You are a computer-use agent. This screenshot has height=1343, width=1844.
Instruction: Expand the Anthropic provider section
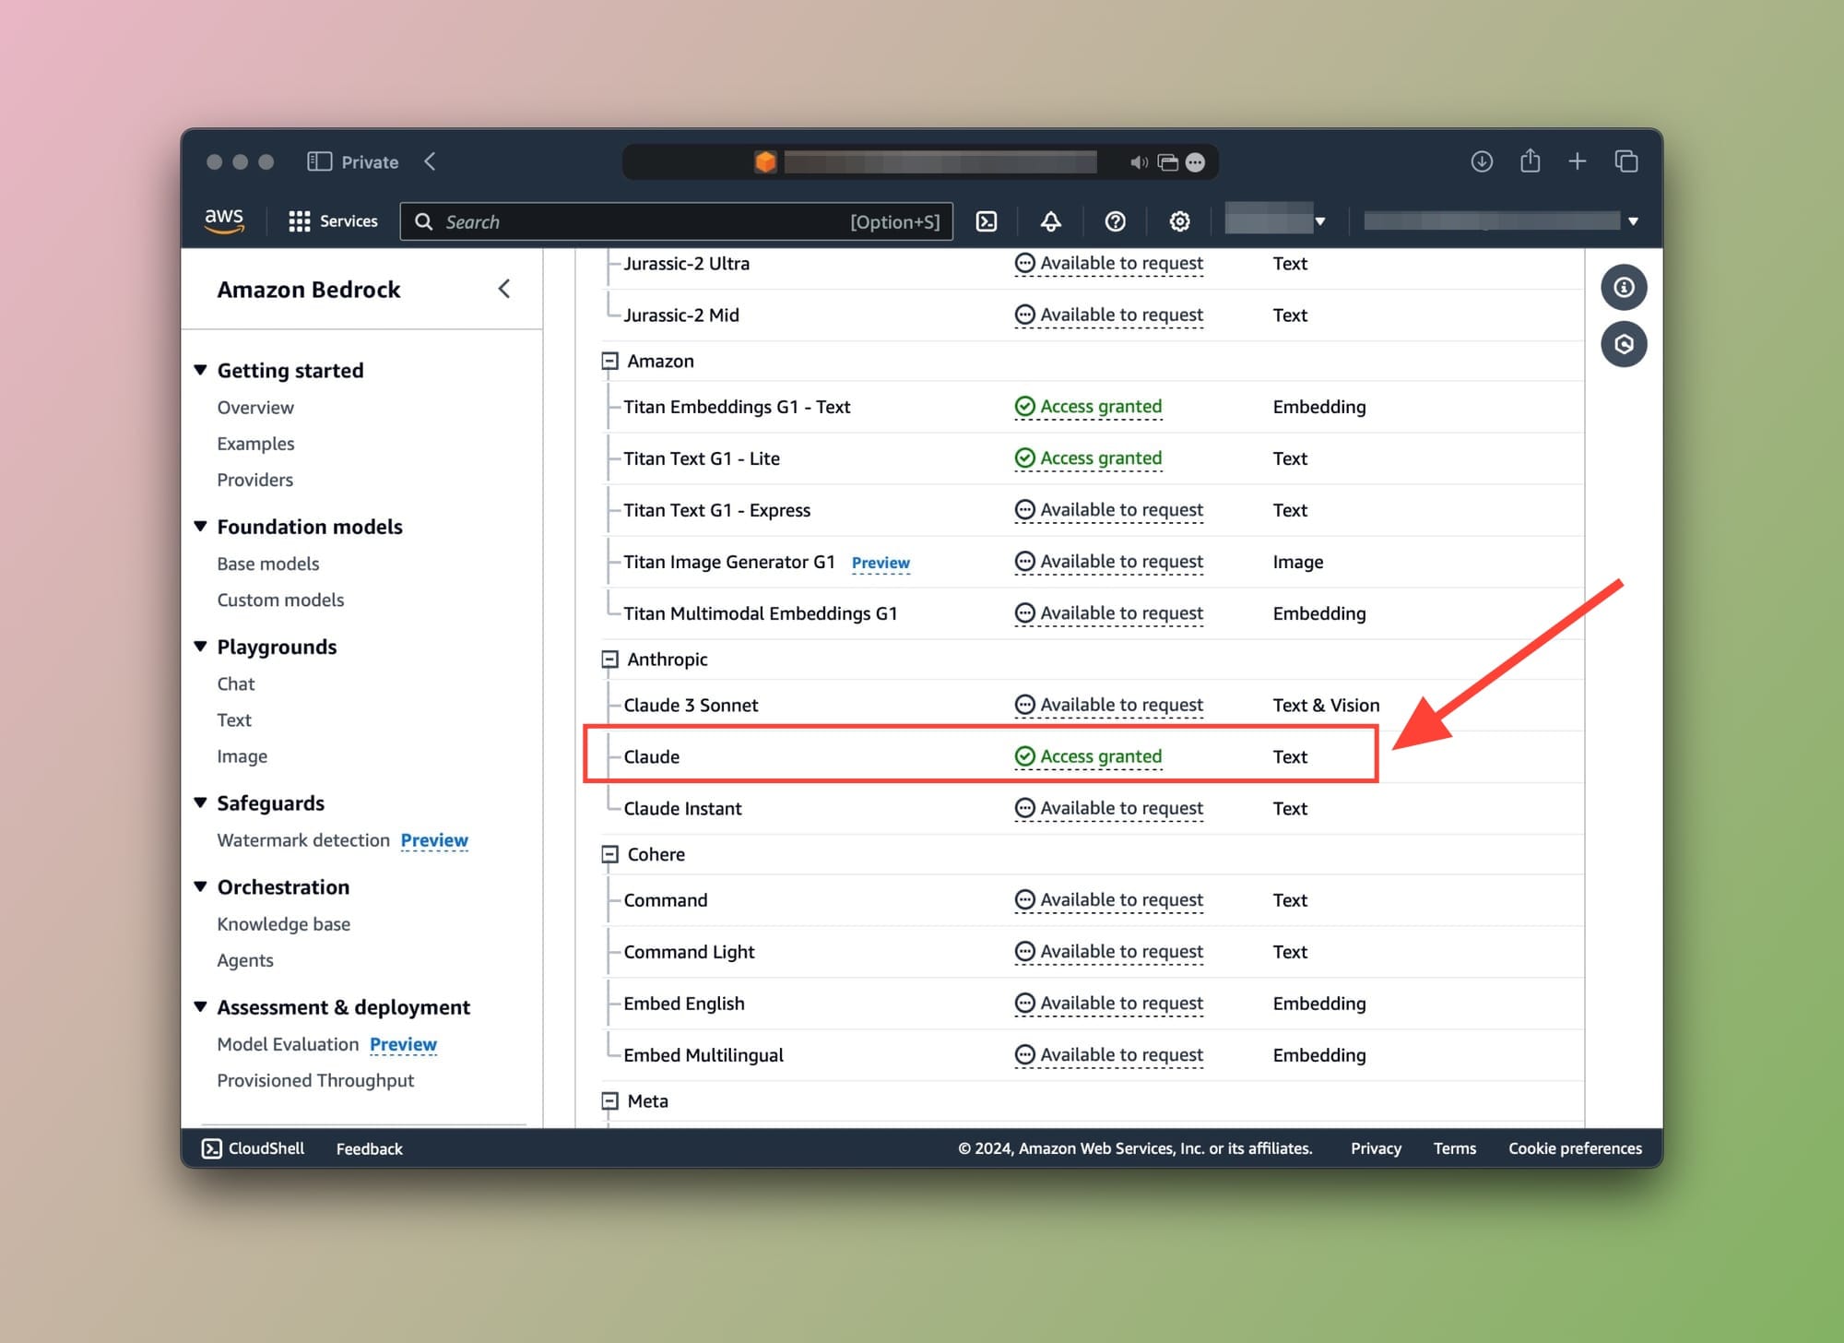pyautogui.click(x=607, y=659)
